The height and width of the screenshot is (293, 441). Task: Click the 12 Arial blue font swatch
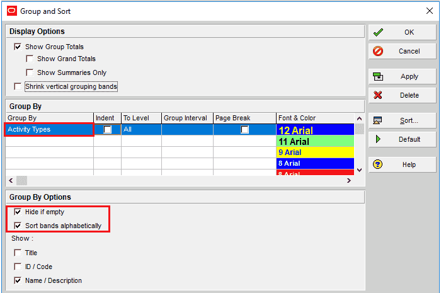click(315, 130)
